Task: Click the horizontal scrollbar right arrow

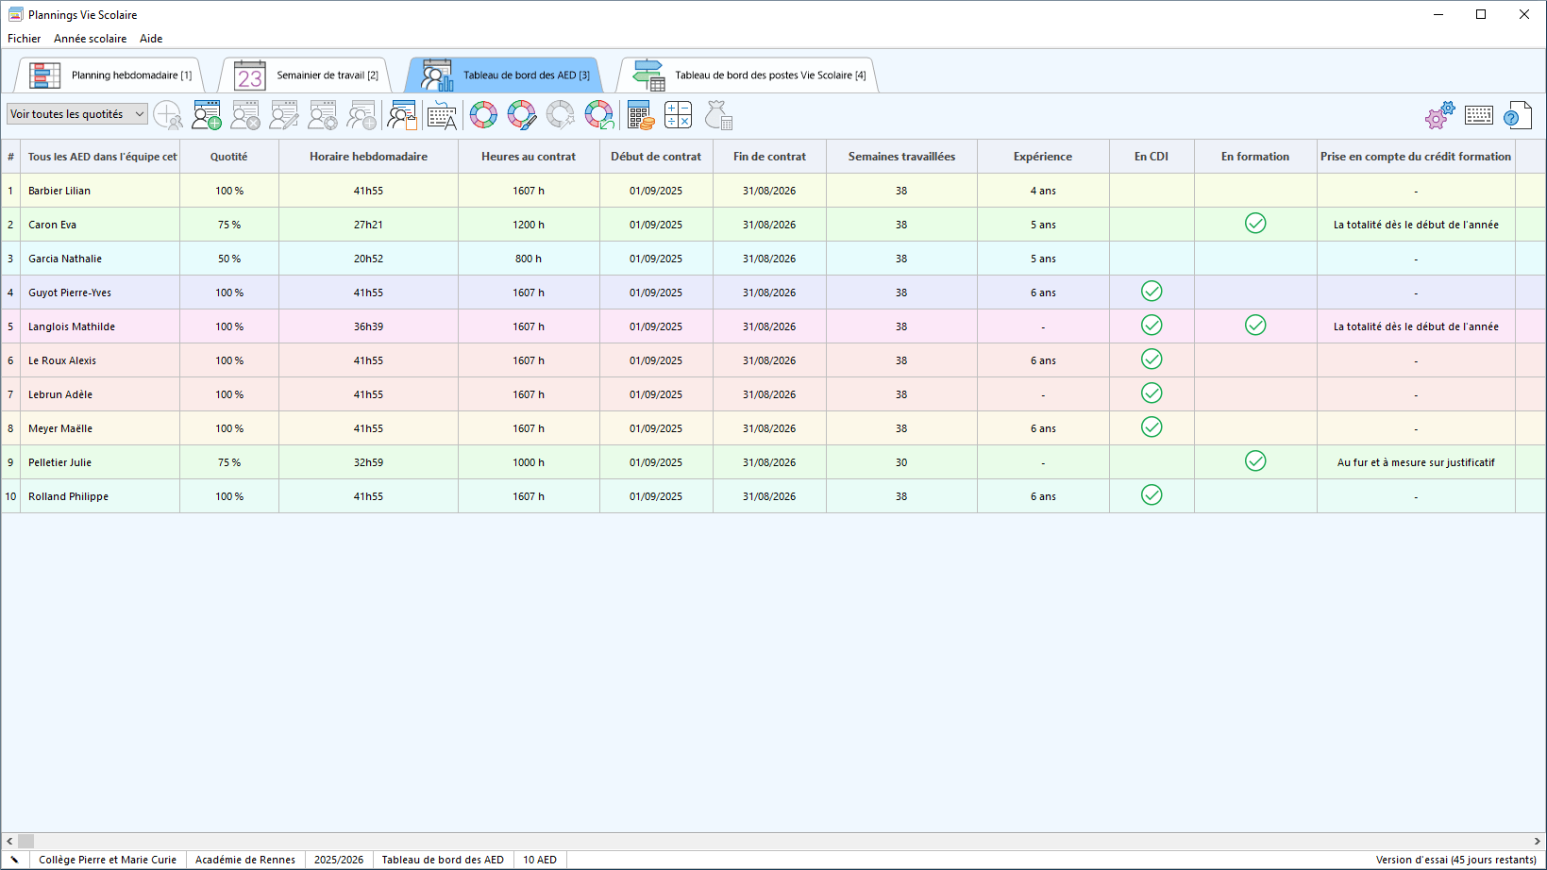Action: 1537,841
